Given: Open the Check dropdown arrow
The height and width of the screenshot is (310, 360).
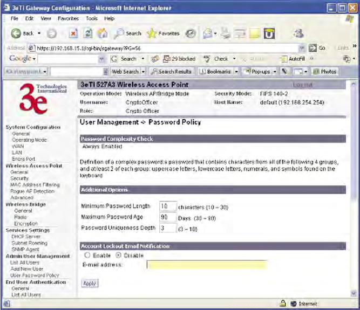Looking at the screenshot, I should click(234, 59).
